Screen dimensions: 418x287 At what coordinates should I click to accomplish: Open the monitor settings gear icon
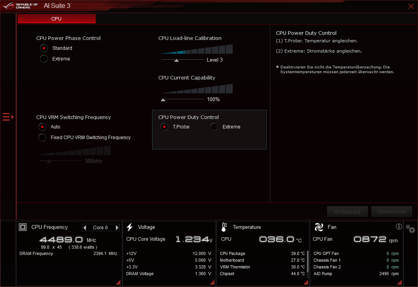410,229
